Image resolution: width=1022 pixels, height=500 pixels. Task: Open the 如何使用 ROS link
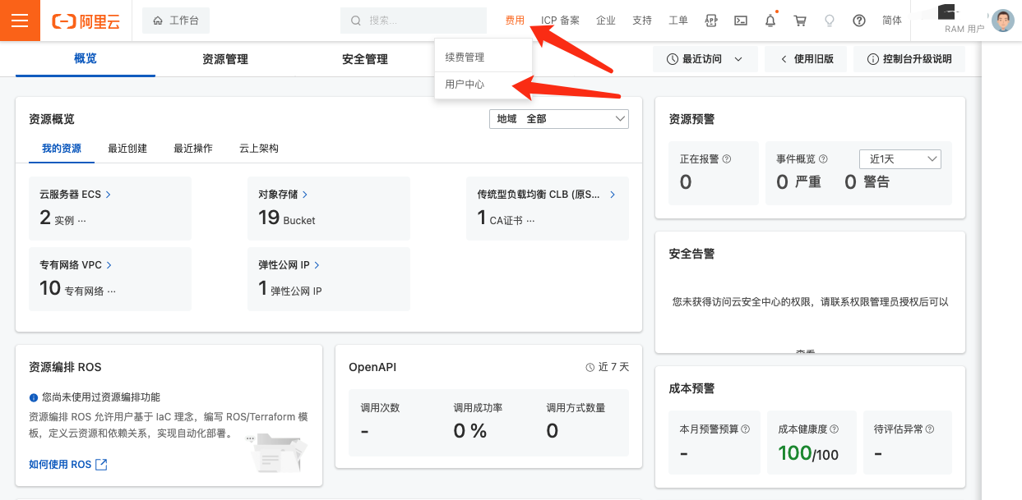tap(67, 465)
